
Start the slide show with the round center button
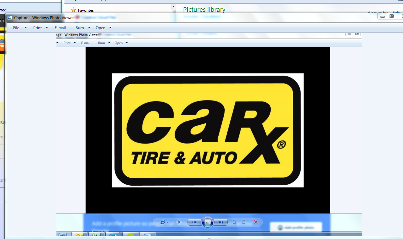pos(208,222)
